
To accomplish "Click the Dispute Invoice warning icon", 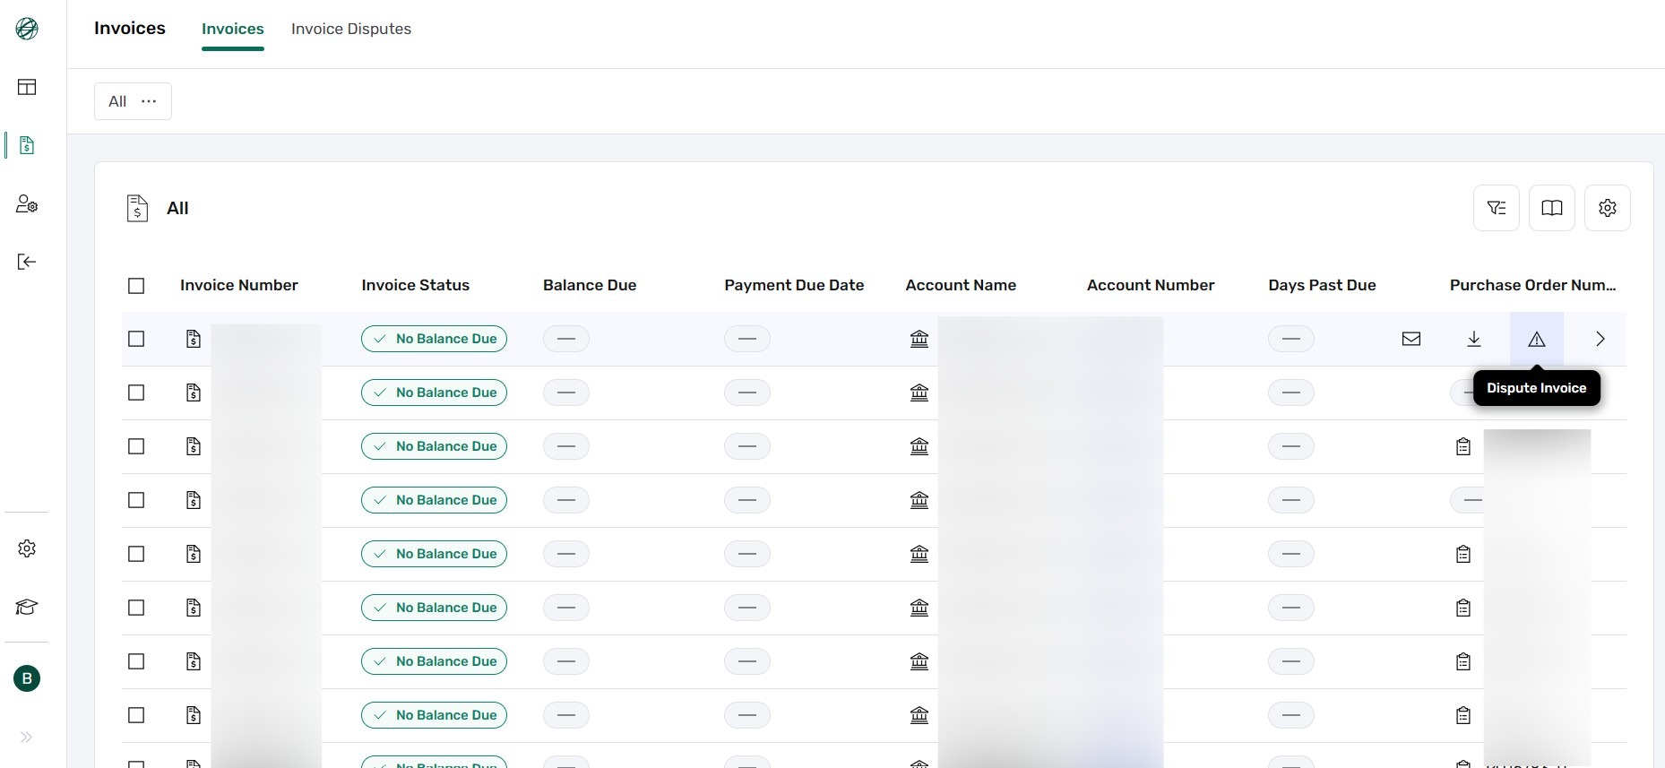I will 1537,339.
